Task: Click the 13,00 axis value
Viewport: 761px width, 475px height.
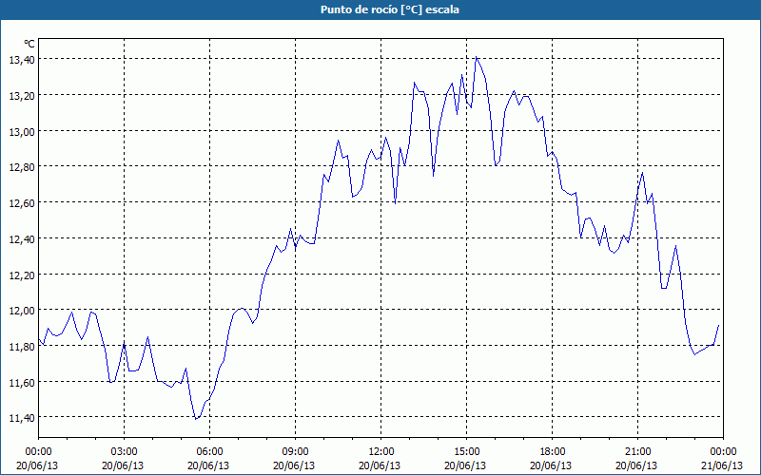Action: 21,131
